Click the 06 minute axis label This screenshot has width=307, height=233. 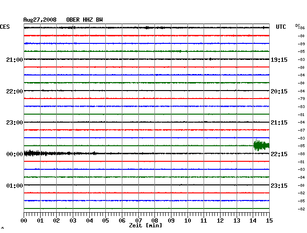pos(122,221)
